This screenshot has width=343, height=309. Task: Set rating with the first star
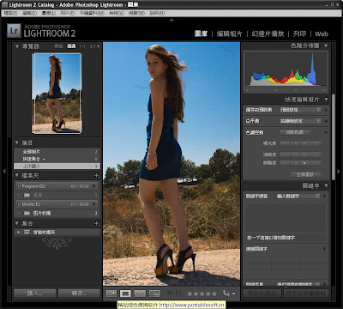click(190, 294)
